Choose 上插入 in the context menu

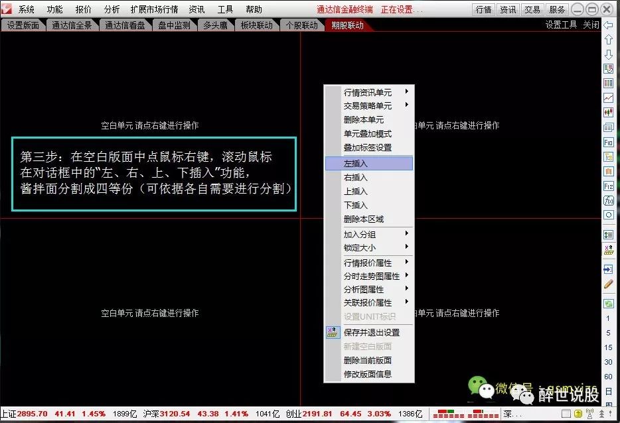click(x=369, y=191)
